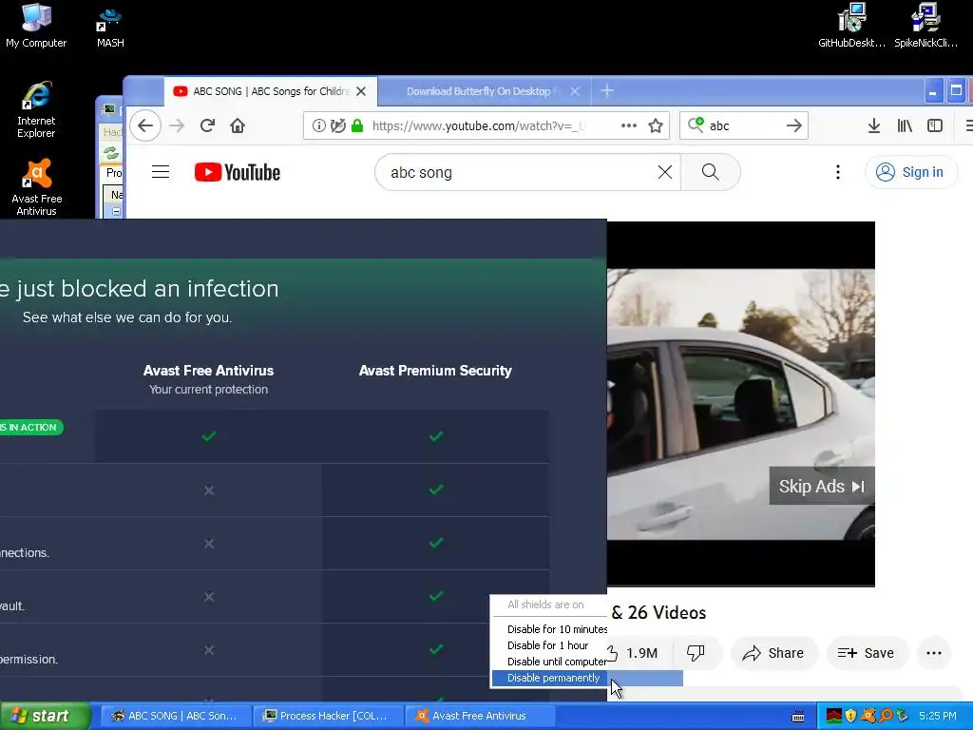Open the GitHubDesktop desktop icon
This screenshot has height=730, width=973.
[x=851, y=25]
